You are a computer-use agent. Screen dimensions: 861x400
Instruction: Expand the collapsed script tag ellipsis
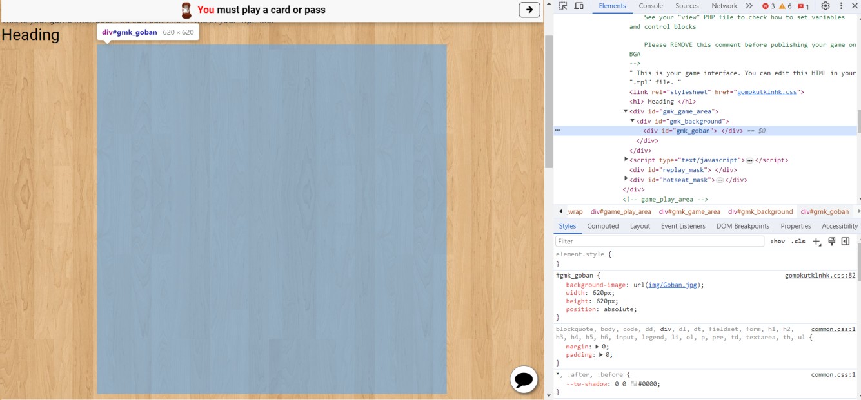coord(749,160)
